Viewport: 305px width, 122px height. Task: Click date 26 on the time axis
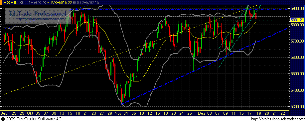pyautogui.click(x=190, y=113)
